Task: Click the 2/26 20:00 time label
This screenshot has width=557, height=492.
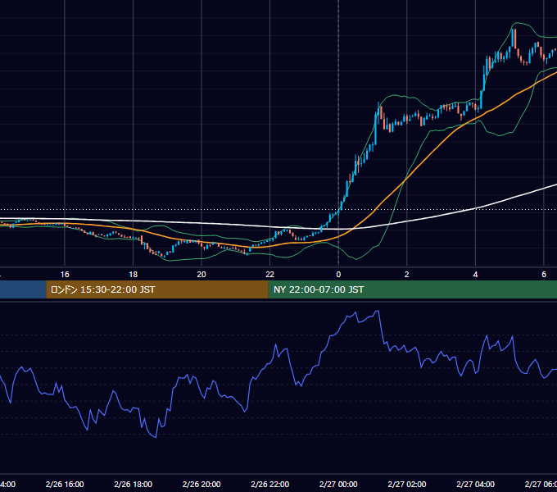Action: click(202, 484)
